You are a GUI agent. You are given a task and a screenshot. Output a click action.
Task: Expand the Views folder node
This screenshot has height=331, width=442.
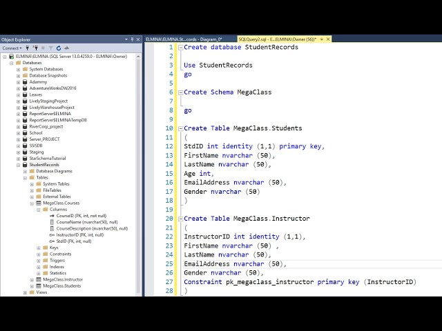(x=25, y=292)
